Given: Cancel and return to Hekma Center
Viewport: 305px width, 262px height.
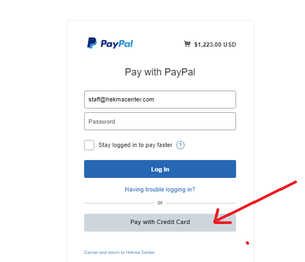Looking at the screenshot, I should (x=119, y=252).
